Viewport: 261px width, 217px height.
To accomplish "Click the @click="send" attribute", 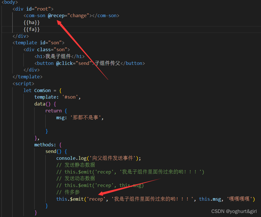I will [x=74, y=63].
